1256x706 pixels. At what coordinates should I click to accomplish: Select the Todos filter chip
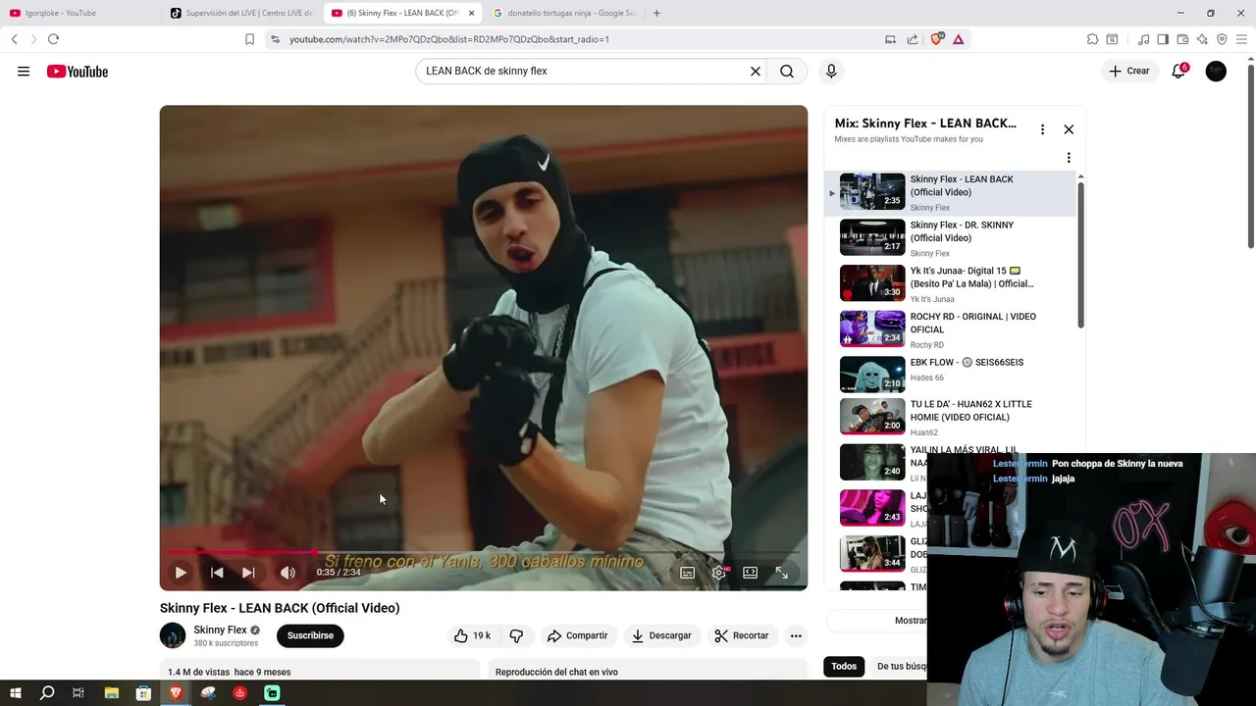pos(844,666)
